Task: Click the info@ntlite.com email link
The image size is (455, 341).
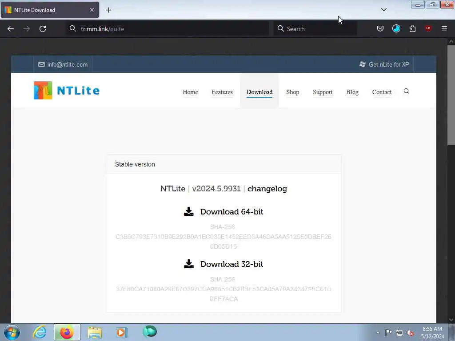Action: 63,64
